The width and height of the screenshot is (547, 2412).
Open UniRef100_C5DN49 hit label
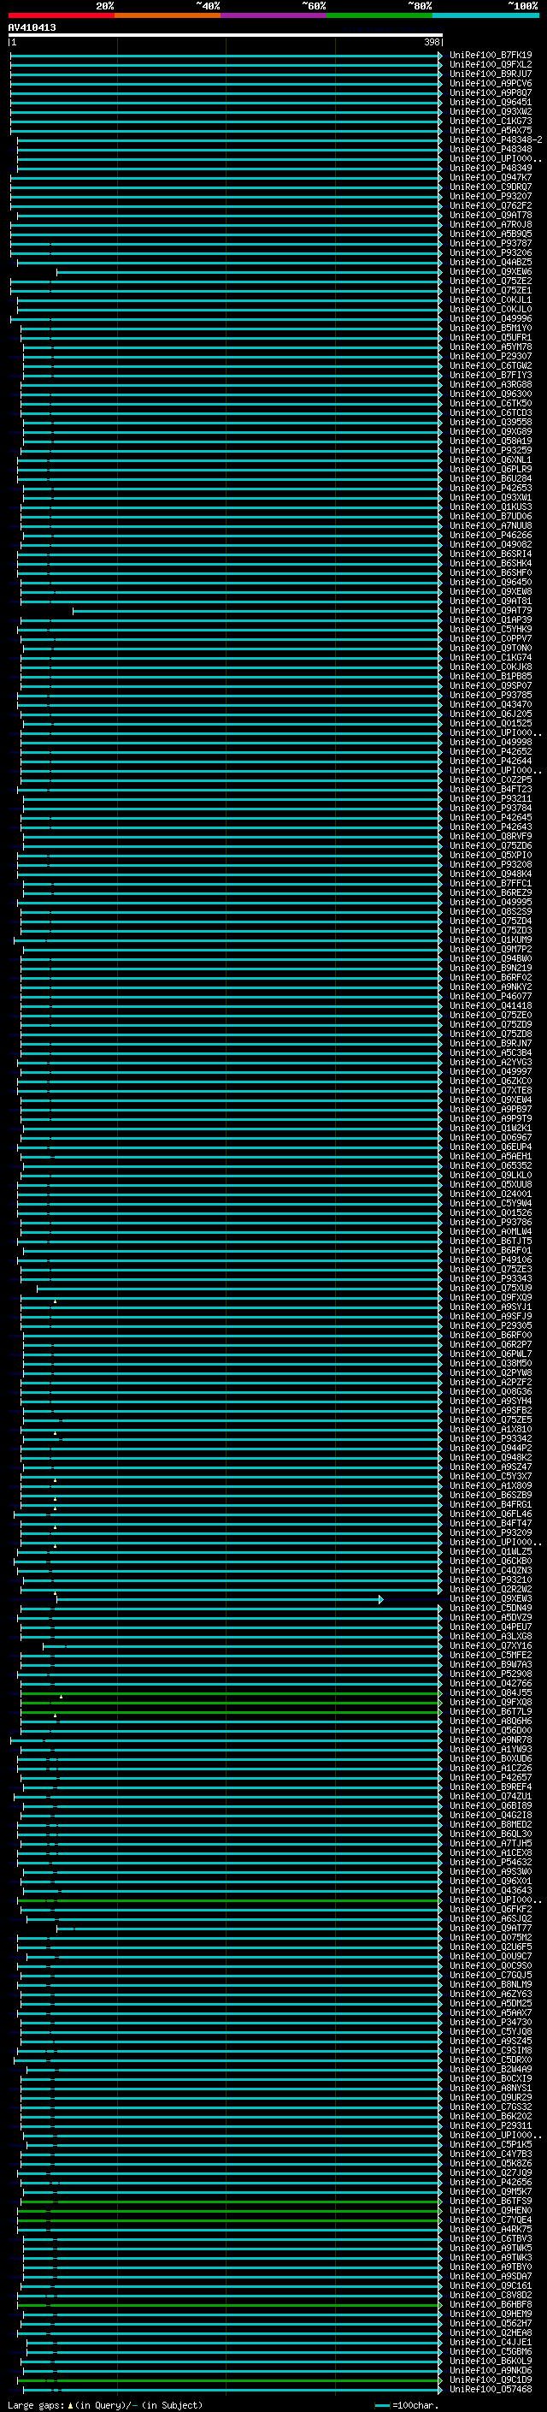[x=491, y=1609]
